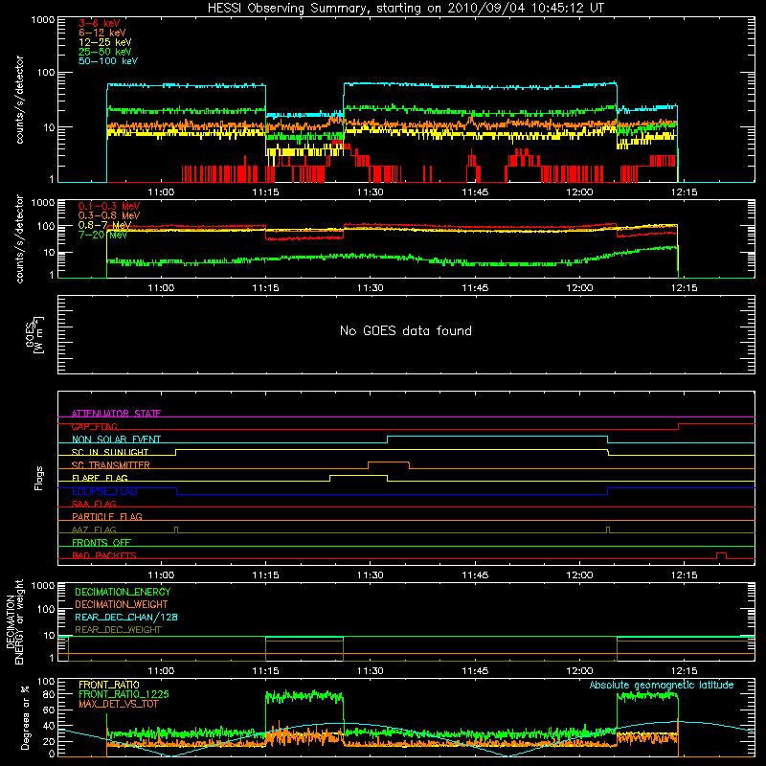Click the REAR_DEC_WEIGHT legend label

[x=118, y=630]
